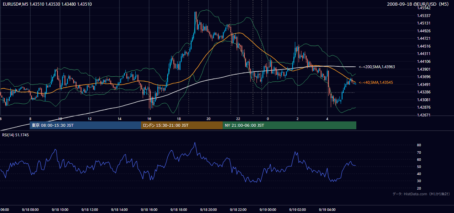The width and height of the screenshot is (454, 213).
Task: Click the 9/18 14:00 time axis label
Action: [x=119, y=209]
